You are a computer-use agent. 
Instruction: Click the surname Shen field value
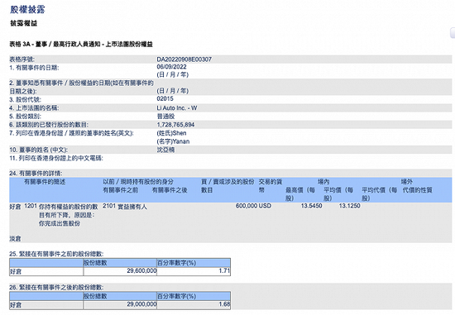point(171,133)
